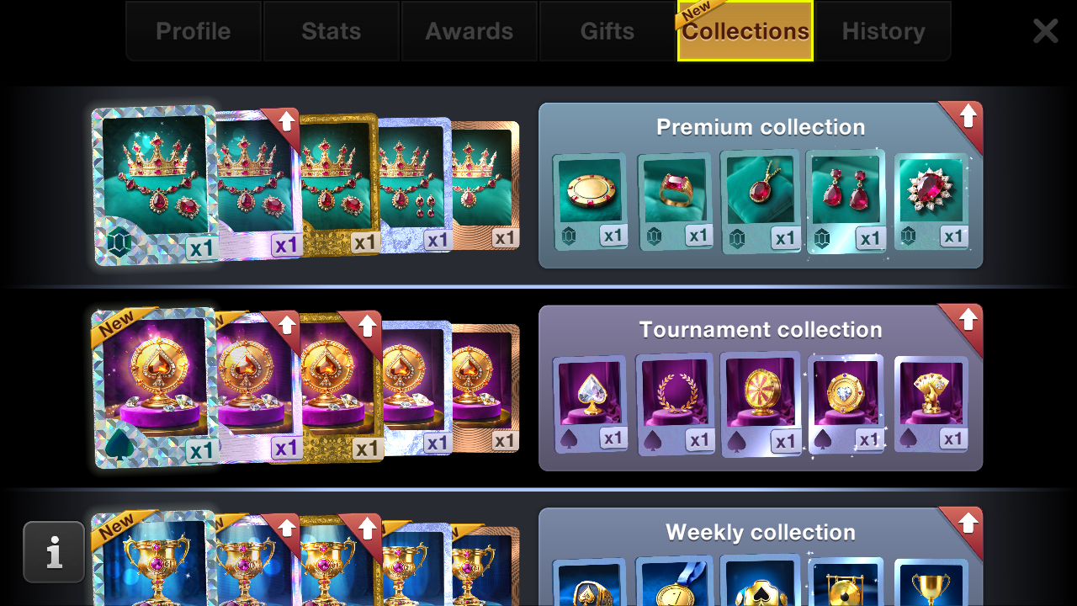This screenshot has width=1077, height=606.
Task: Close the collections screen with X
Action: click(x=1046, y=31)
